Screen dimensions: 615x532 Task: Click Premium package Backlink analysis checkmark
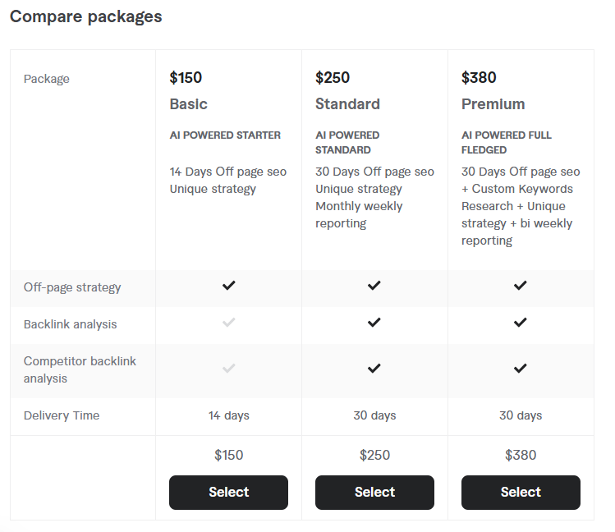click(x=520, y=323)
